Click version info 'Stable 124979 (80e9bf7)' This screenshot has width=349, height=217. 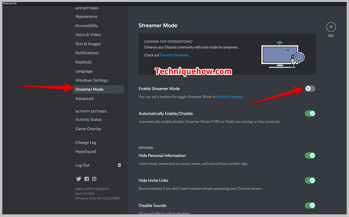(92, 189)
